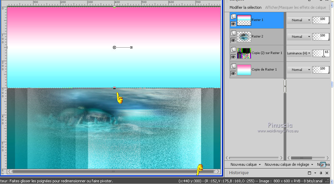The image size is (334, 184).
Task: Pin the Historique panel
Action: [321, 173]
